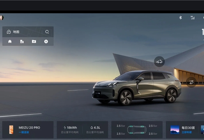This screenshot has height=140, width=204.
Task: Open the user profile avatar
Action: 1,18
